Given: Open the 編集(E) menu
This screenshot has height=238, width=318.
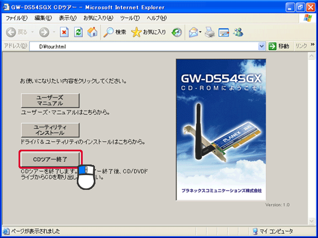Looking at the screenshot, I should click(x=43, y=18).
